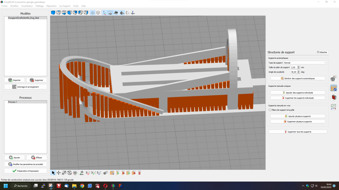Select the move model tool

59,173
